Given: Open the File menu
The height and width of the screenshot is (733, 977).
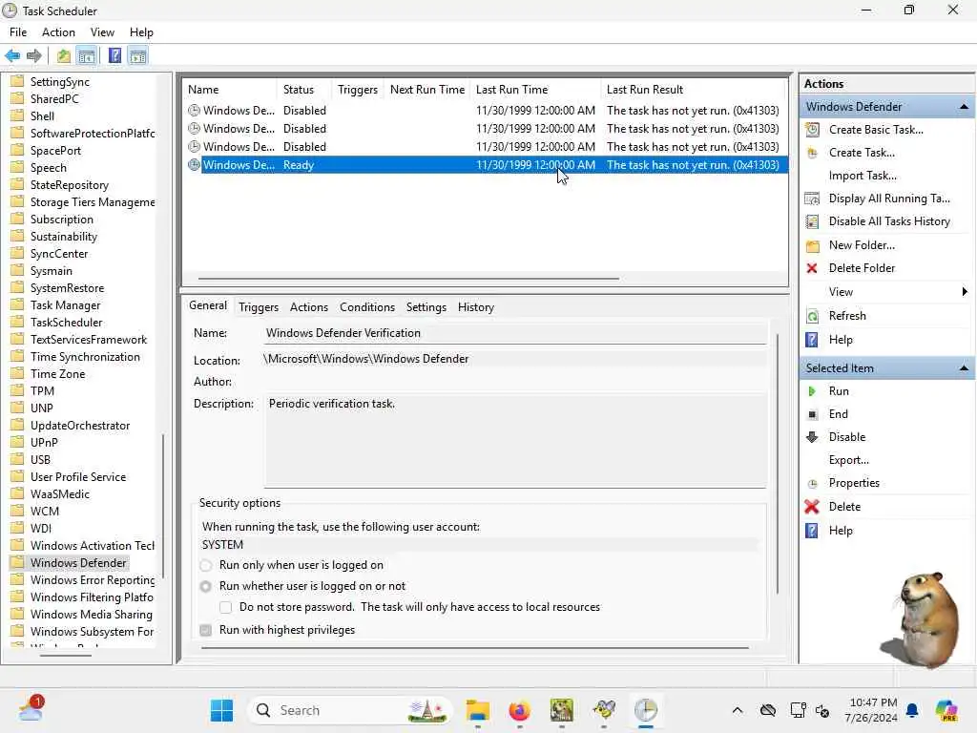Looking at the screenshot, I should [18, 32].
